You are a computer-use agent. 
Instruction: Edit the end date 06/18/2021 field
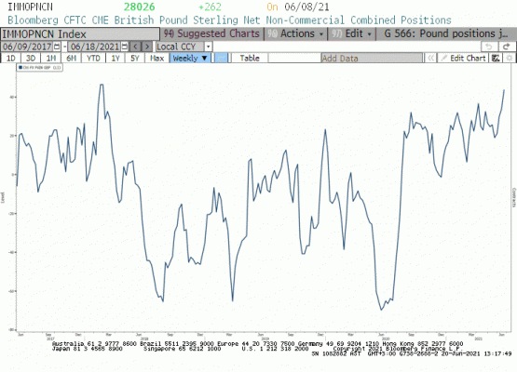[95, 46]
